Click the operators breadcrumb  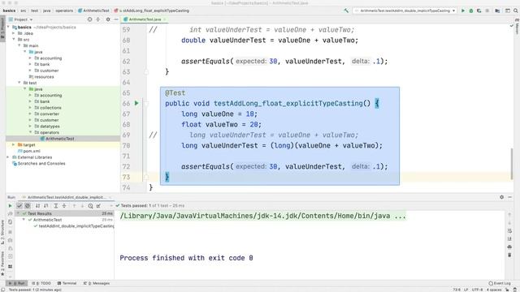pyautogui.click(x=64, y=11)
